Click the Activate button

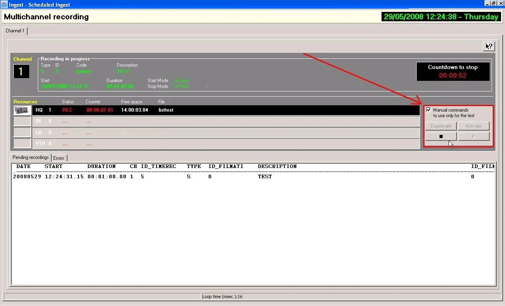(x=473, y=126)
